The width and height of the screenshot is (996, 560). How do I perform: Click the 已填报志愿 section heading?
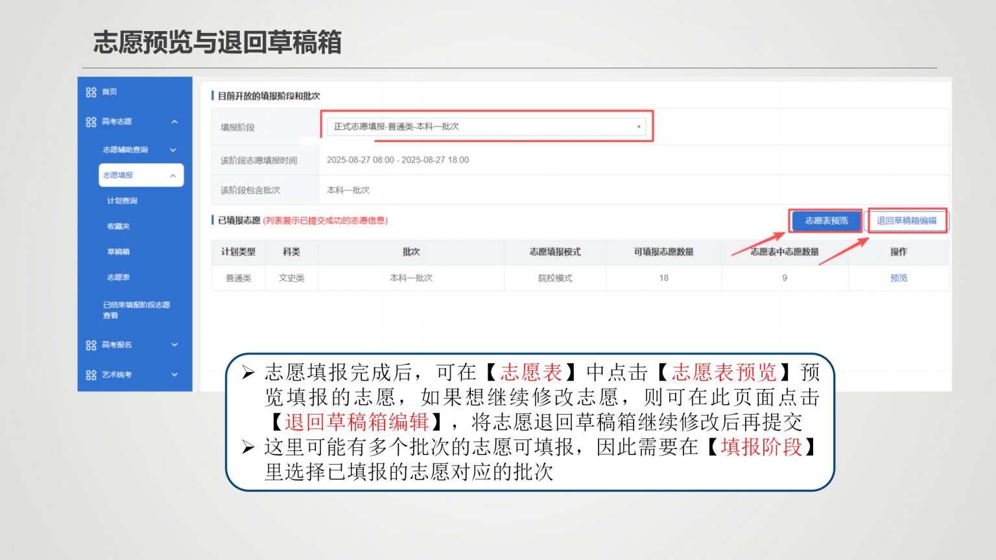tap(239, 220)
